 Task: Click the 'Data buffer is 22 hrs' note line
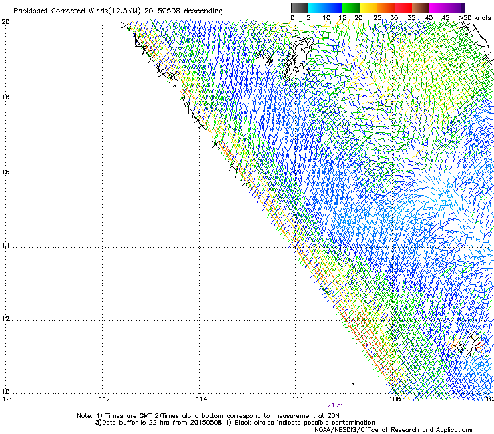[x=235, y=423]
